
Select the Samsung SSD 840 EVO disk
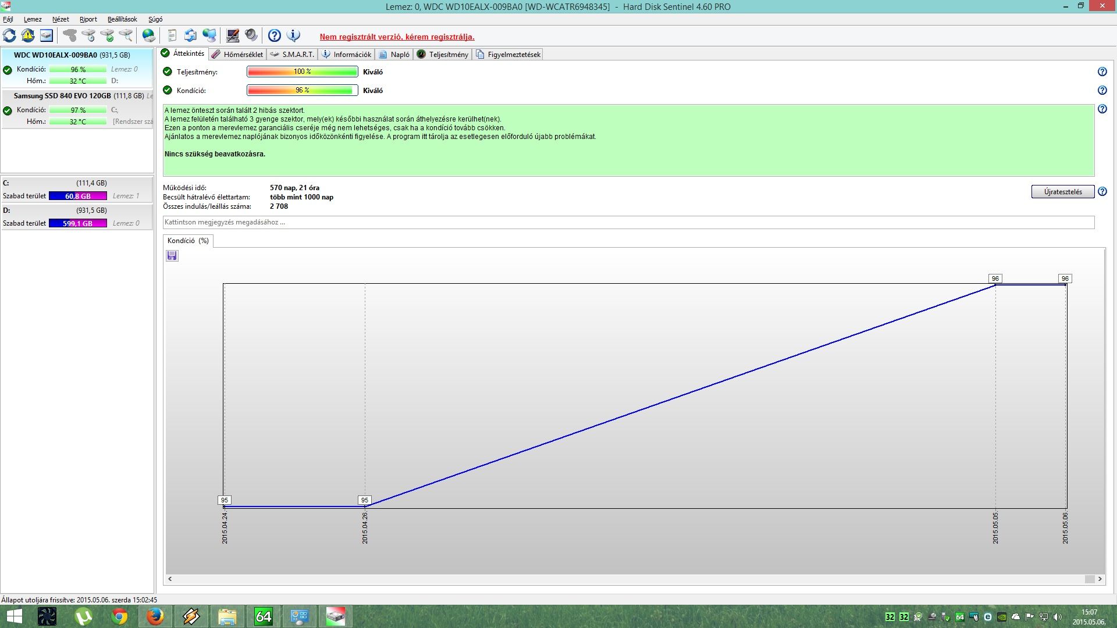click(62, 96)
